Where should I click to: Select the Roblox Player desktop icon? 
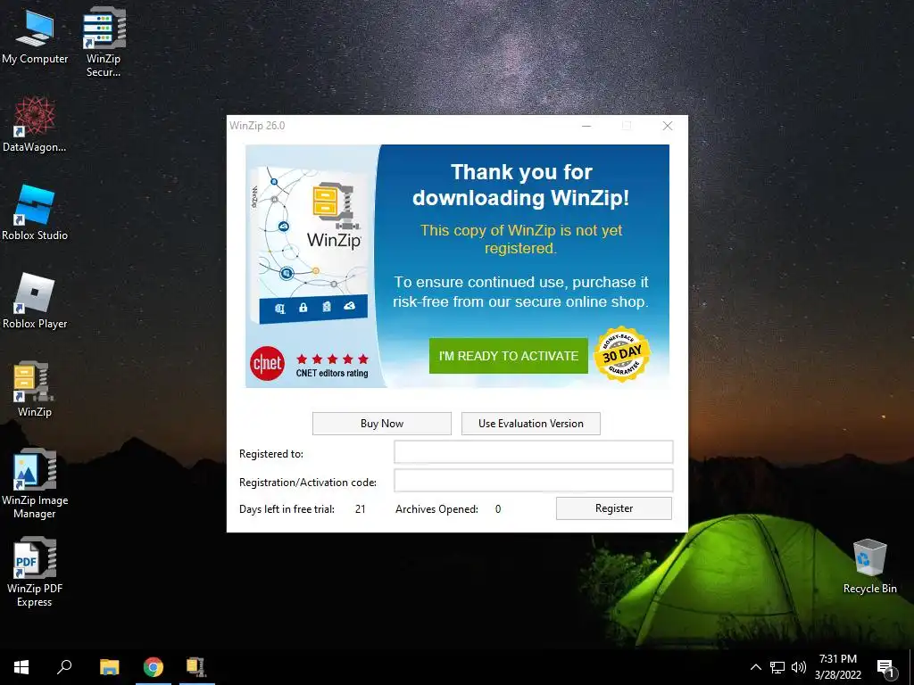tap(35, 301)
